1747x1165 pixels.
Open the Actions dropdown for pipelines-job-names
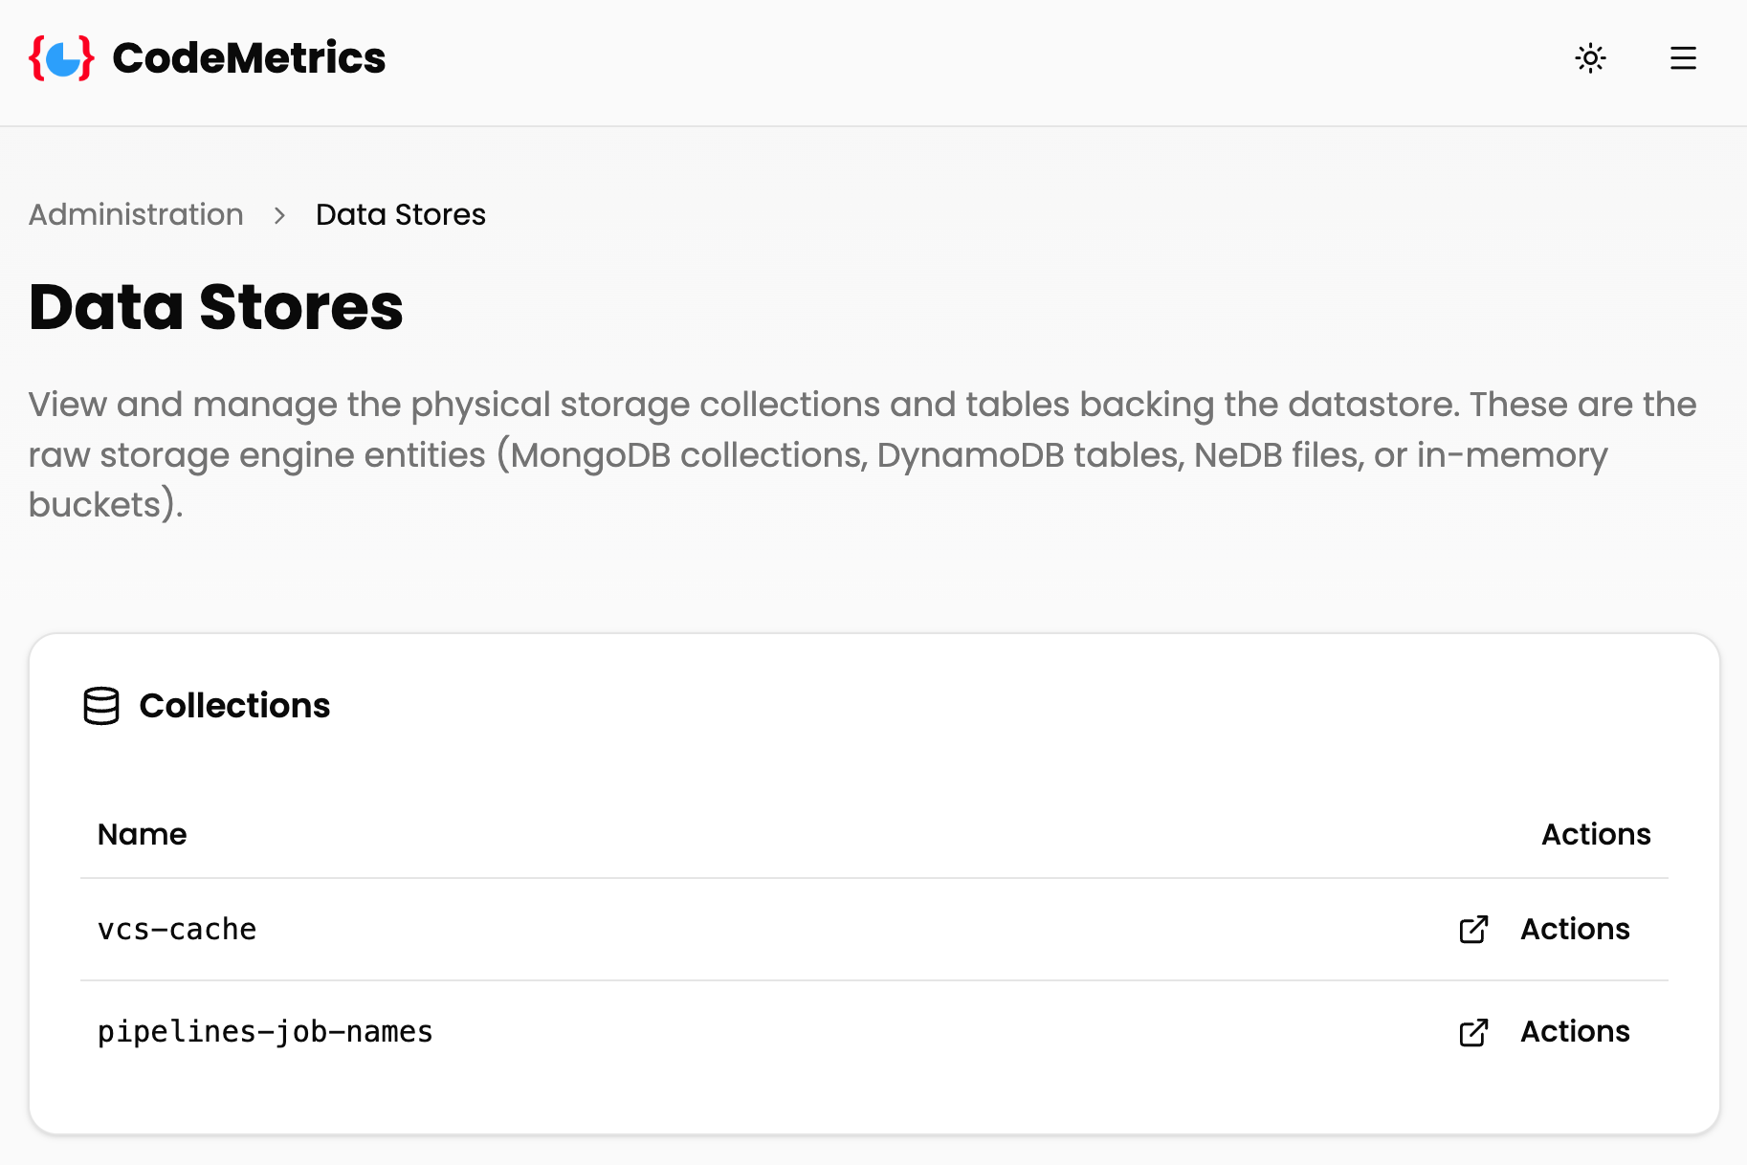[1574, 1032]
